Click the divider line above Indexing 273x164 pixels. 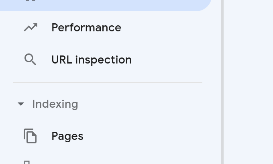click(108, 82)
